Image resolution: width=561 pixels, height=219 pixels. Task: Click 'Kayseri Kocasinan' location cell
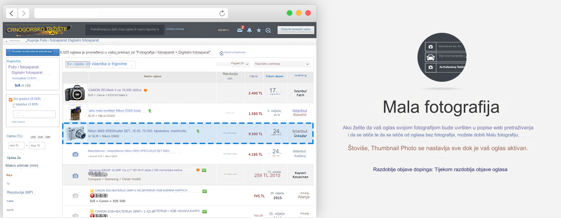pos(300,176)
